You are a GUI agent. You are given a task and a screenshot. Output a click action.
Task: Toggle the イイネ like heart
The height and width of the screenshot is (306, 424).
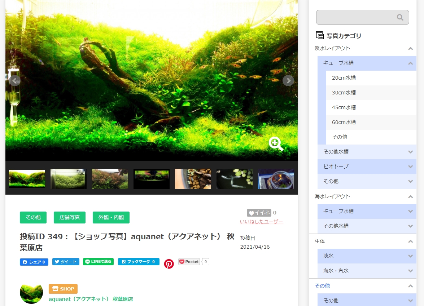click(259, 213)
